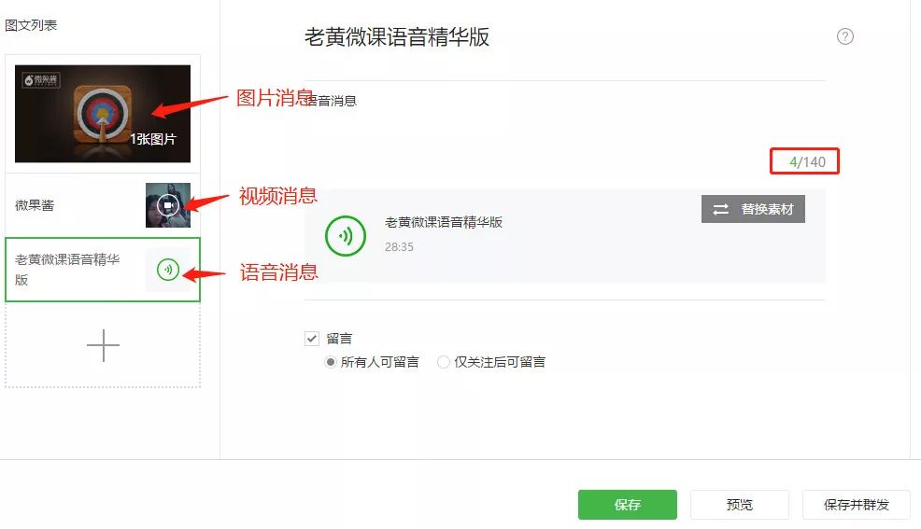Open the help question mark icon
The height and width of the screenshot is (529, 921).
click(x=844, y=36)
